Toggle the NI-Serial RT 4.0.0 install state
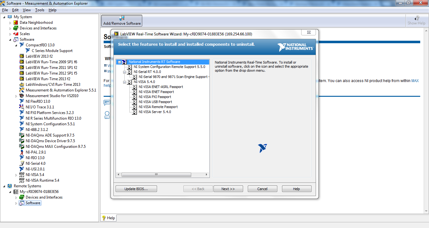 tap(129, 72)
